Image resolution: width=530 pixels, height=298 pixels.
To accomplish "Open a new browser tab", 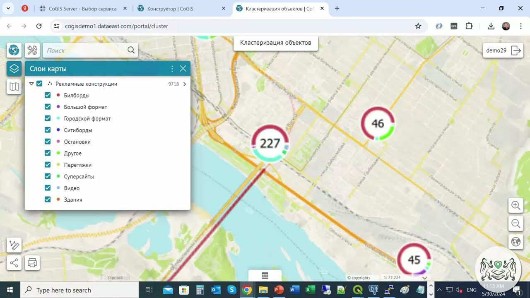I will (337, 8).
